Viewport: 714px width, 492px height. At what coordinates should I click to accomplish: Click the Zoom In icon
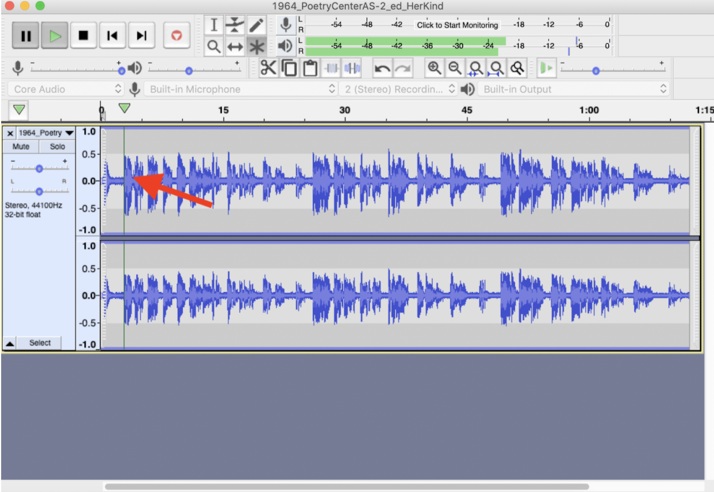(x=435, y=68)
